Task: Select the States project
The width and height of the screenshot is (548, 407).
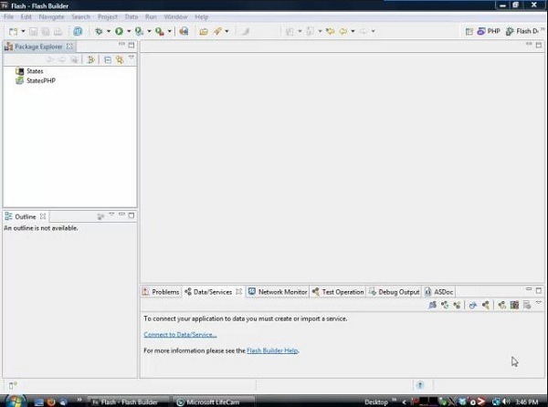Action: click(x=35, y=71)
